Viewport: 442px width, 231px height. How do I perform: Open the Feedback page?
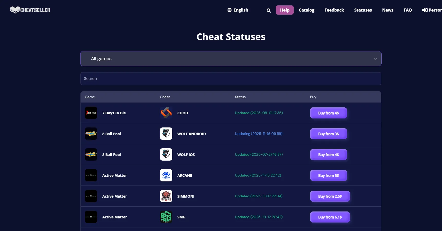[x=334, y=10]
